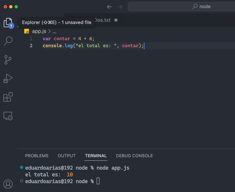This screenshot has width=235, height=192.
Task: Open the Source Control view icon
Action: (x=8, y=60)
